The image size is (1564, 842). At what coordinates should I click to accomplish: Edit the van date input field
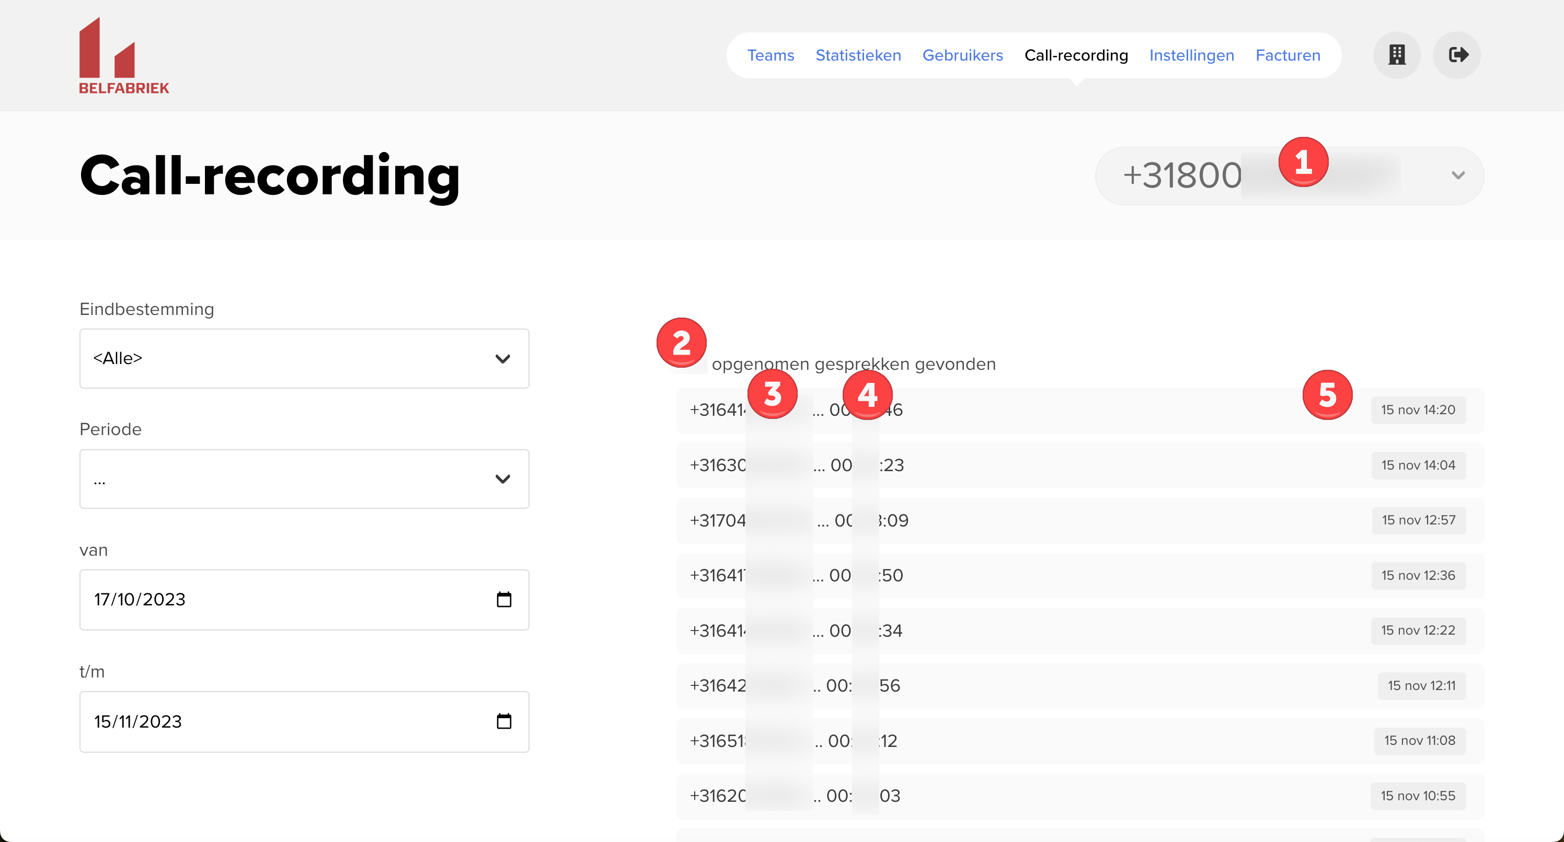[303, 598]
